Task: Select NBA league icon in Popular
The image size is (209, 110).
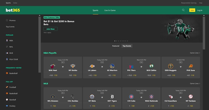Action: click(x=7, y=40)
